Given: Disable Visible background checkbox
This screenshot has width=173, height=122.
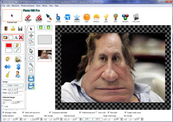Looking at the screenshot, I should coord(80,112).
